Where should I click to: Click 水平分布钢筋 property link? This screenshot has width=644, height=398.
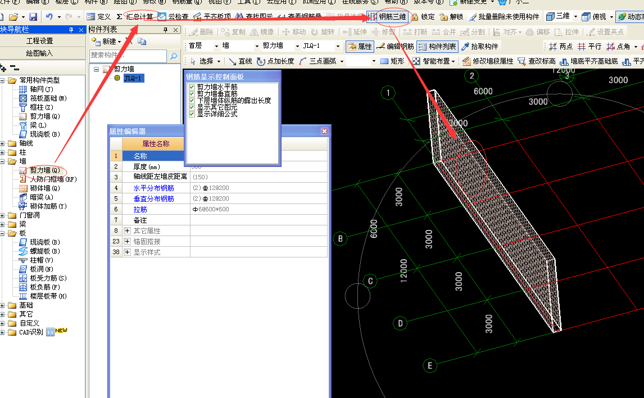(x=153, y=188)
